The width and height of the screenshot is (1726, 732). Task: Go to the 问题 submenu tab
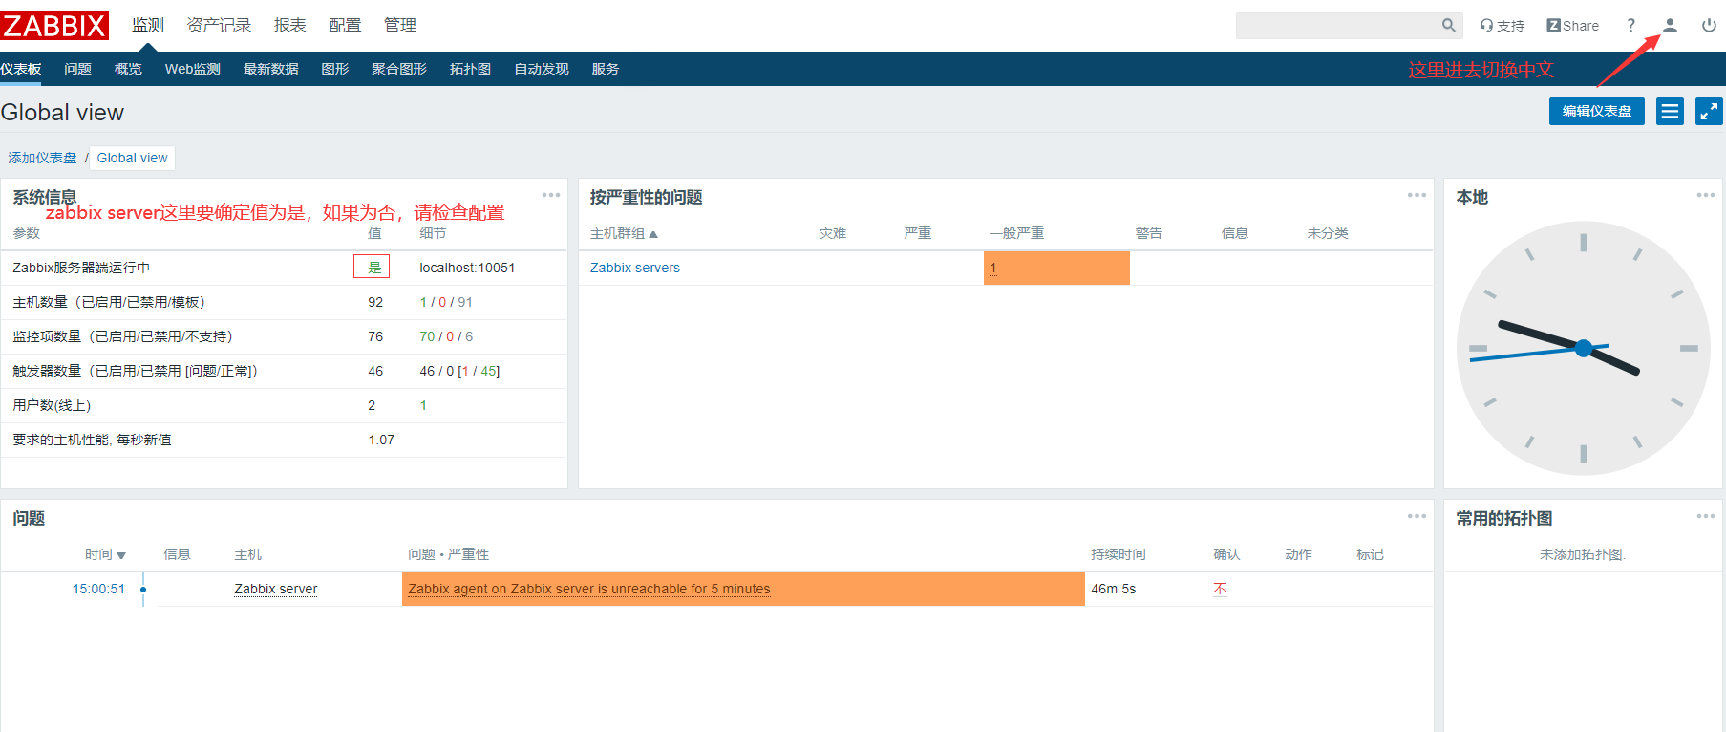click(x=78, y=69)
